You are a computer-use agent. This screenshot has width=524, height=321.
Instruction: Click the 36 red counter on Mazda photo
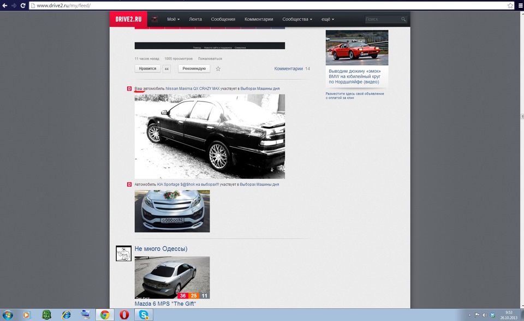[182, 295]
